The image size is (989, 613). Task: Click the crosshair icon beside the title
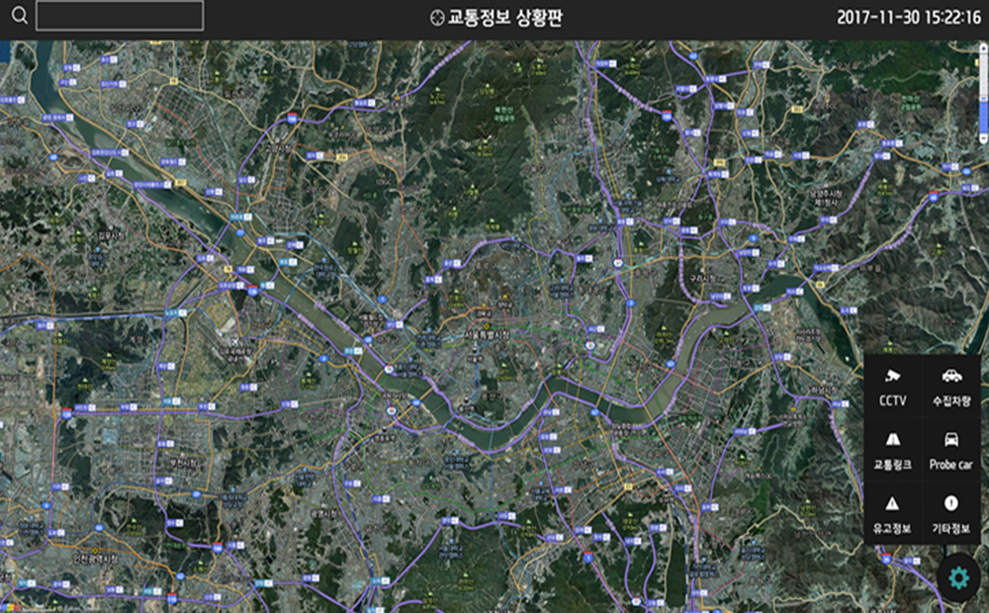[x=438, y=18]
